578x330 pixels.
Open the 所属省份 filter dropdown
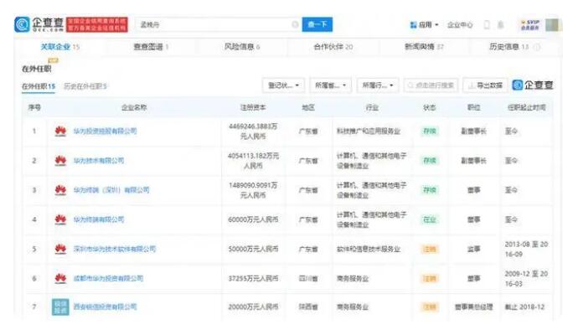[x=330, y=85]
